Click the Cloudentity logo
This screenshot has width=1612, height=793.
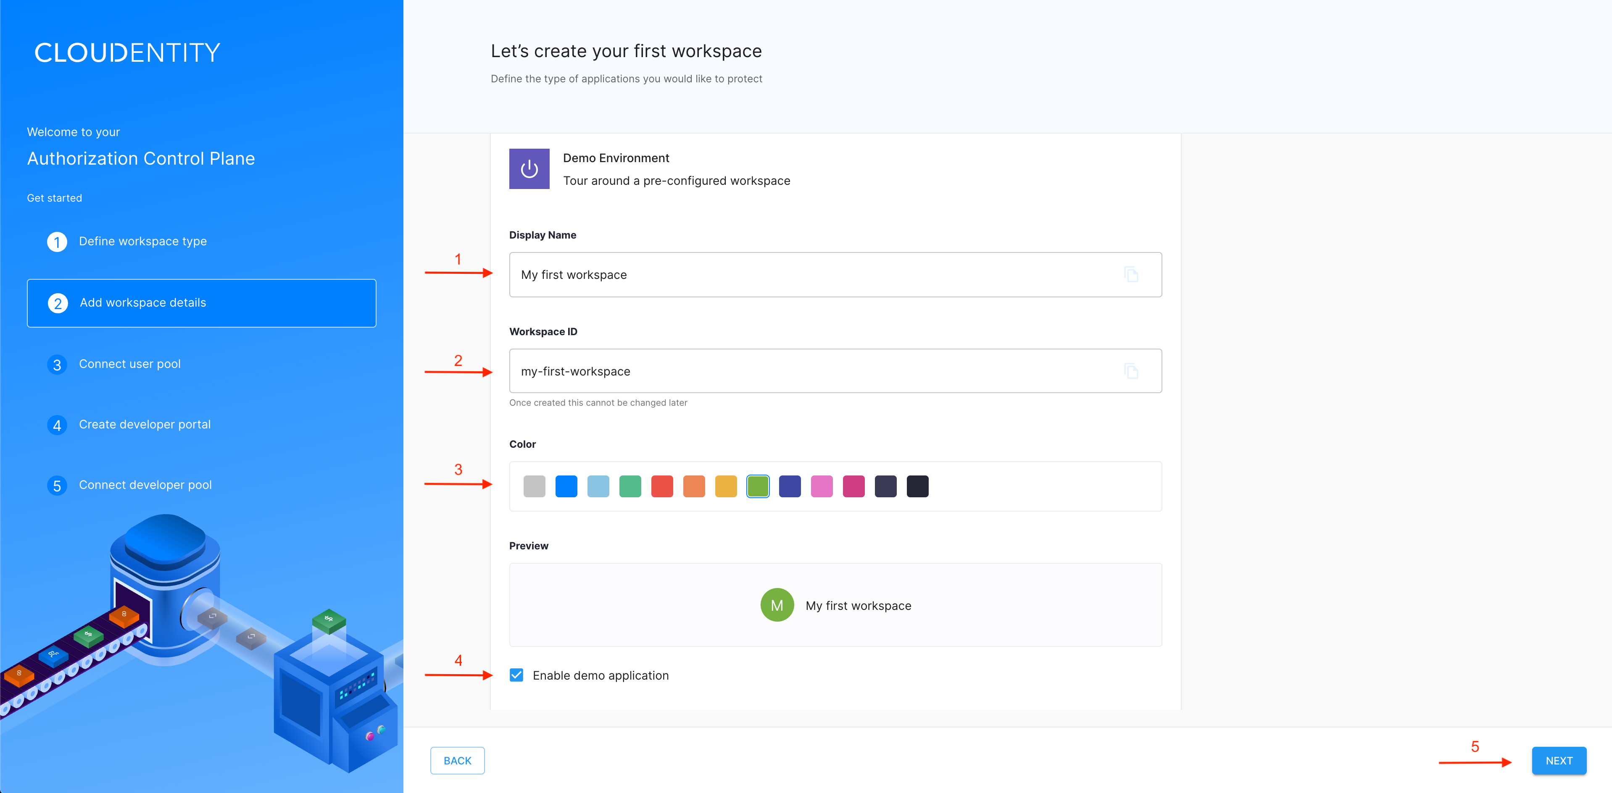click(127, 53)
